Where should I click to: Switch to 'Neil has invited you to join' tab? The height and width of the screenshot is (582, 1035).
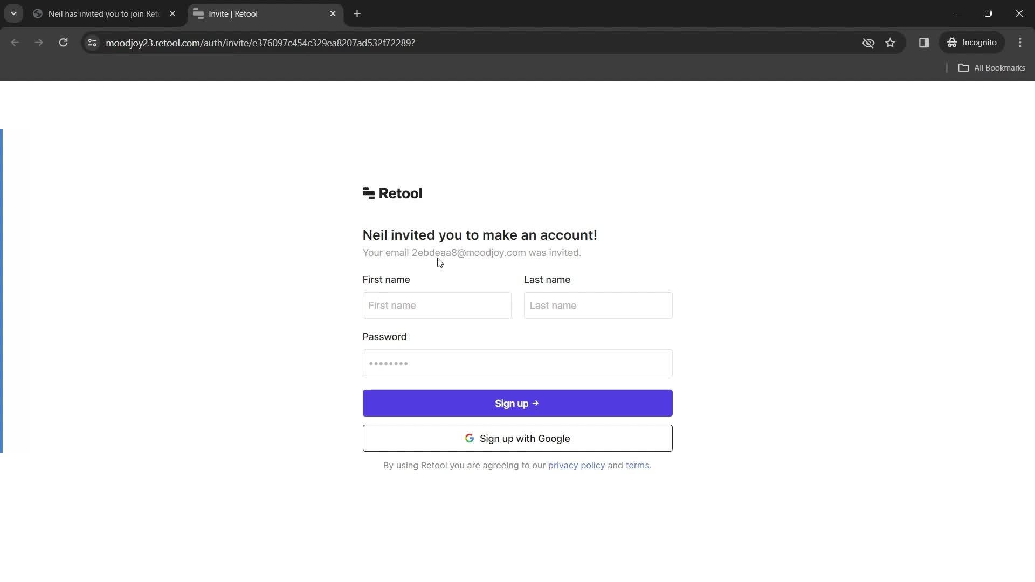click(104, 13)
